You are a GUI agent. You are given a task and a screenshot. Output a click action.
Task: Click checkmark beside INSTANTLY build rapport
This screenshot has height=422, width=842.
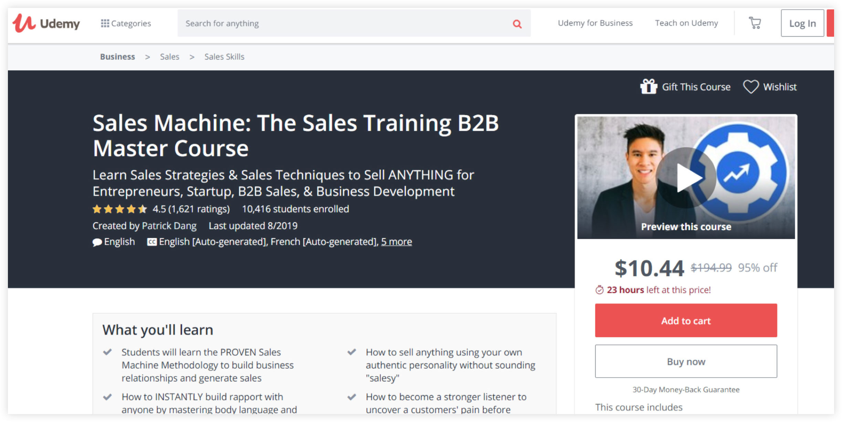107,397
